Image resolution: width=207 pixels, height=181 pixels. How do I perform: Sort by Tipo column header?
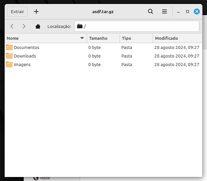pos(136,38)
